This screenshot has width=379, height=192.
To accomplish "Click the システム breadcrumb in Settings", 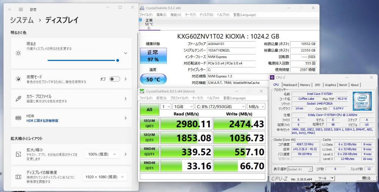I will (22, 20).
